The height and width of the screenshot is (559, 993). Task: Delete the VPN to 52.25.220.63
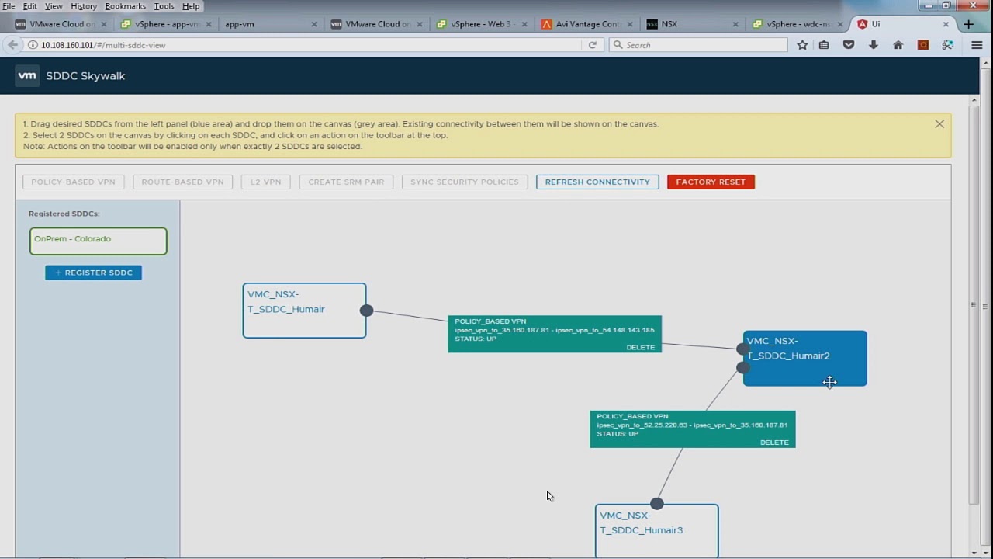[x=774, y=443]
